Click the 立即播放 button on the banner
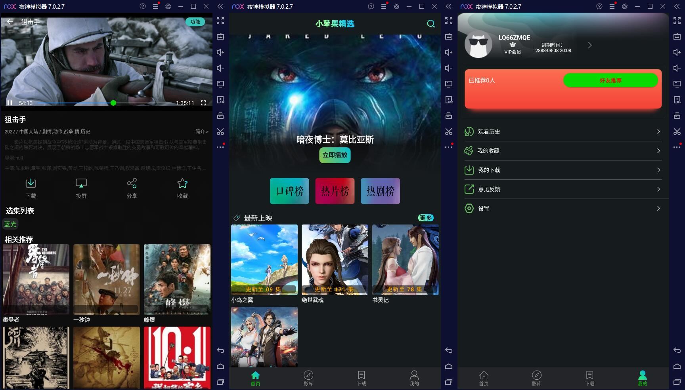The image size is (685, 390). pos(335,155)
